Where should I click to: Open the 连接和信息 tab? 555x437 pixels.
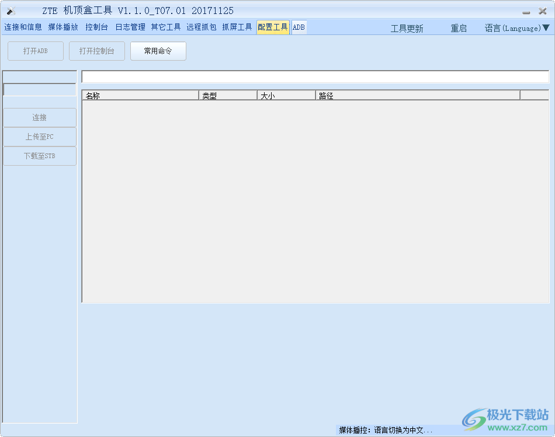pyautogui.click(x=23, y=27)
